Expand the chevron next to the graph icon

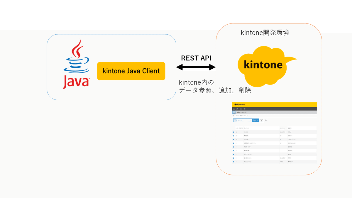[257, 120]
